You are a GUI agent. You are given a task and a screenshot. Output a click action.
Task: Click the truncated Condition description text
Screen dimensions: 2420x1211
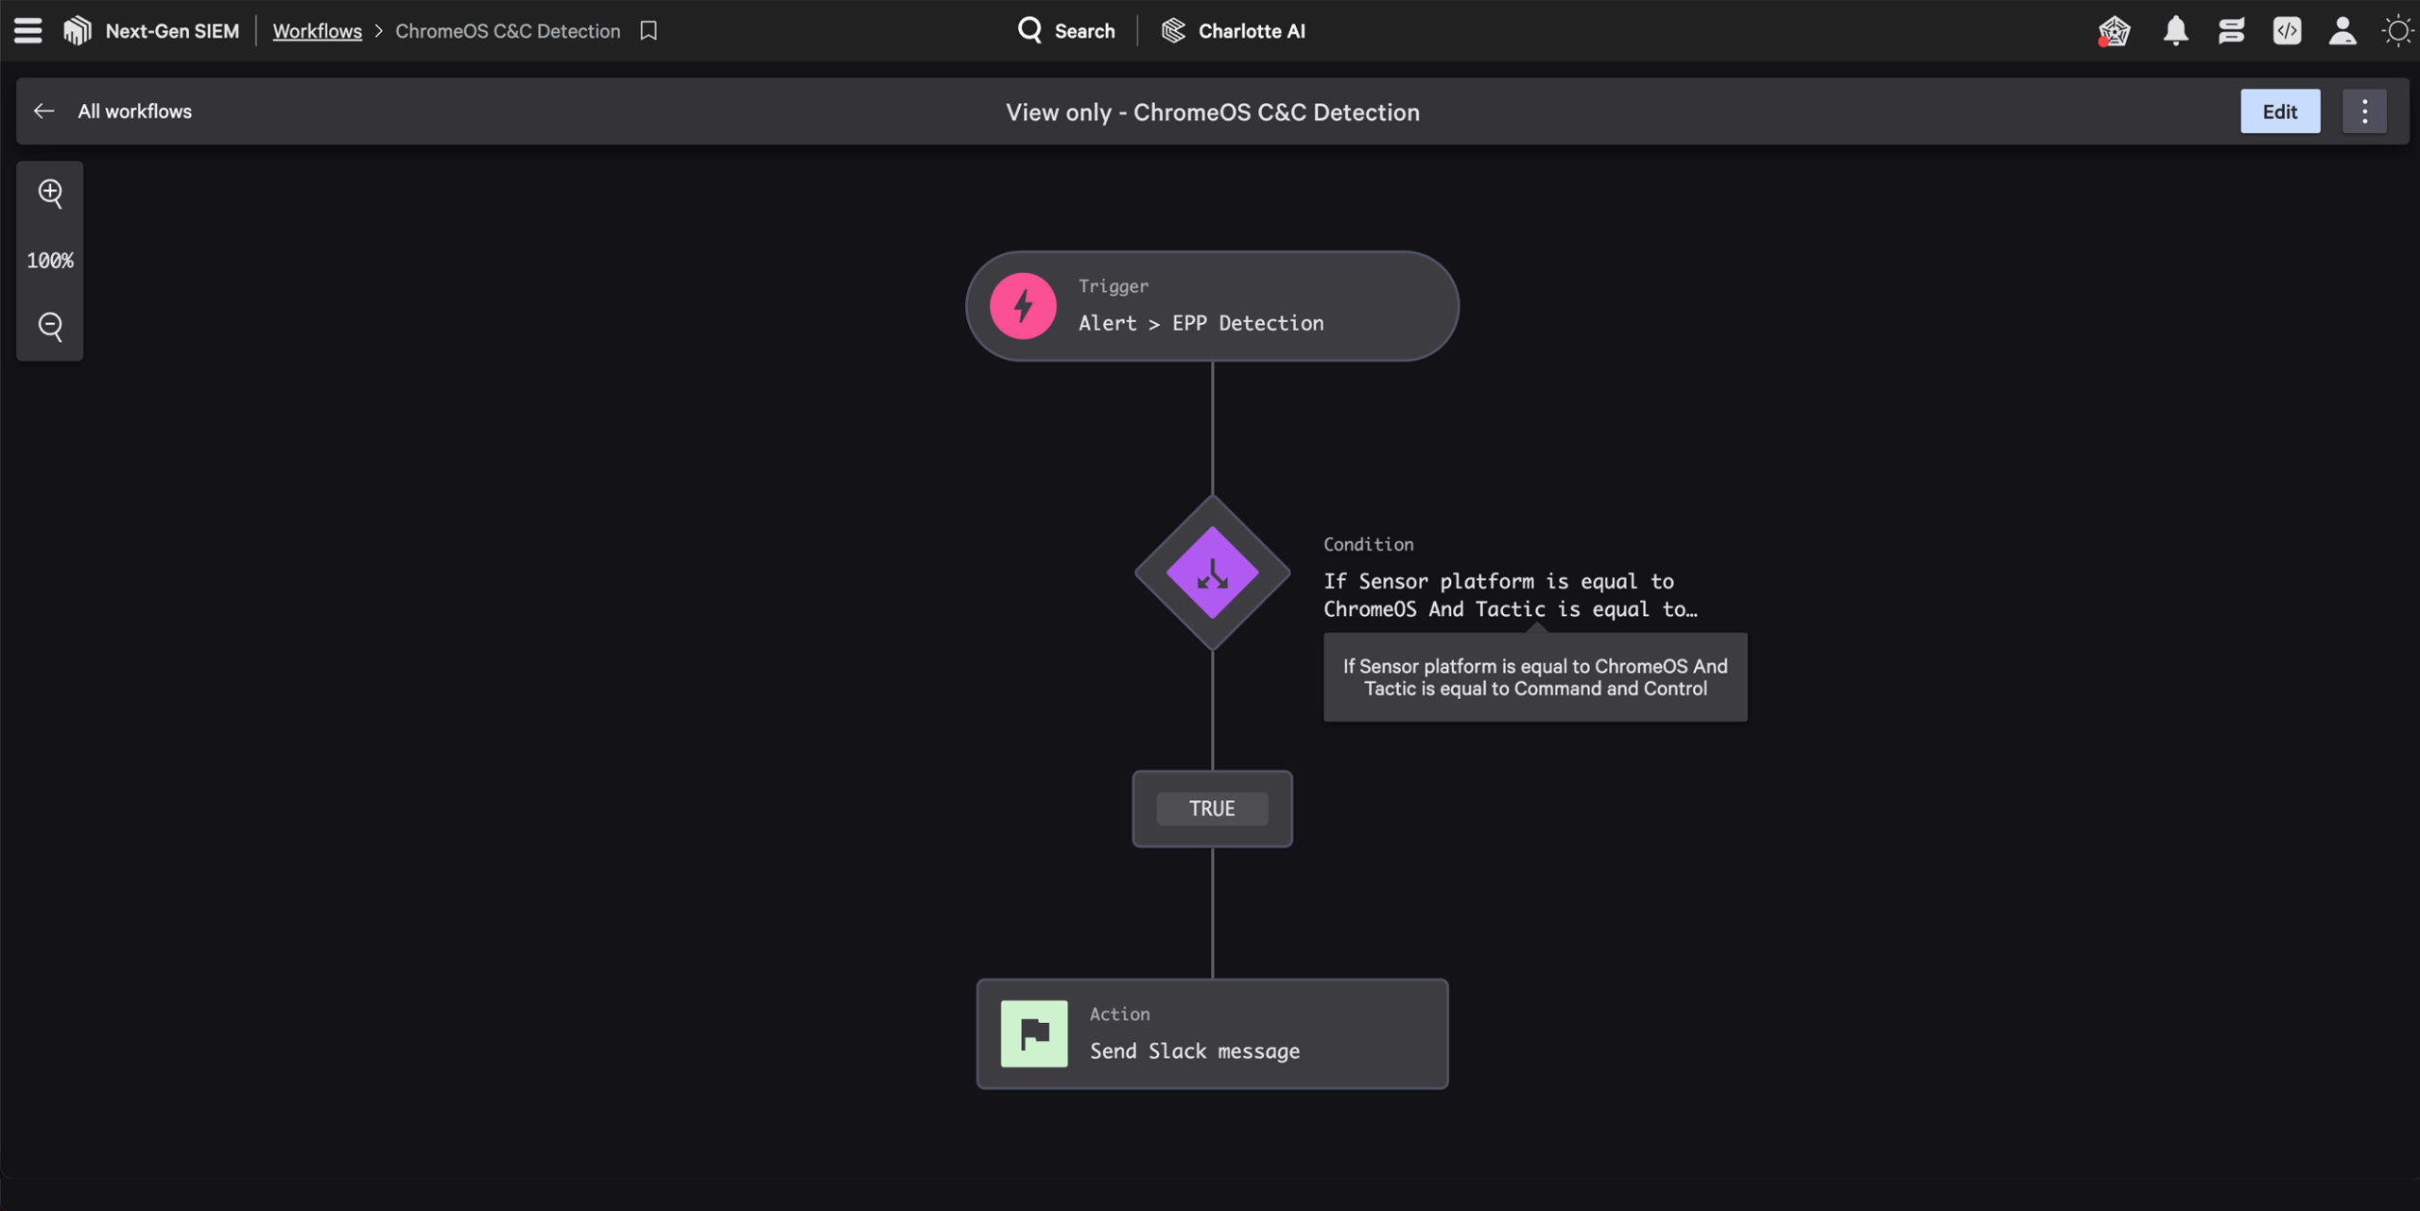coord(1510,595)
